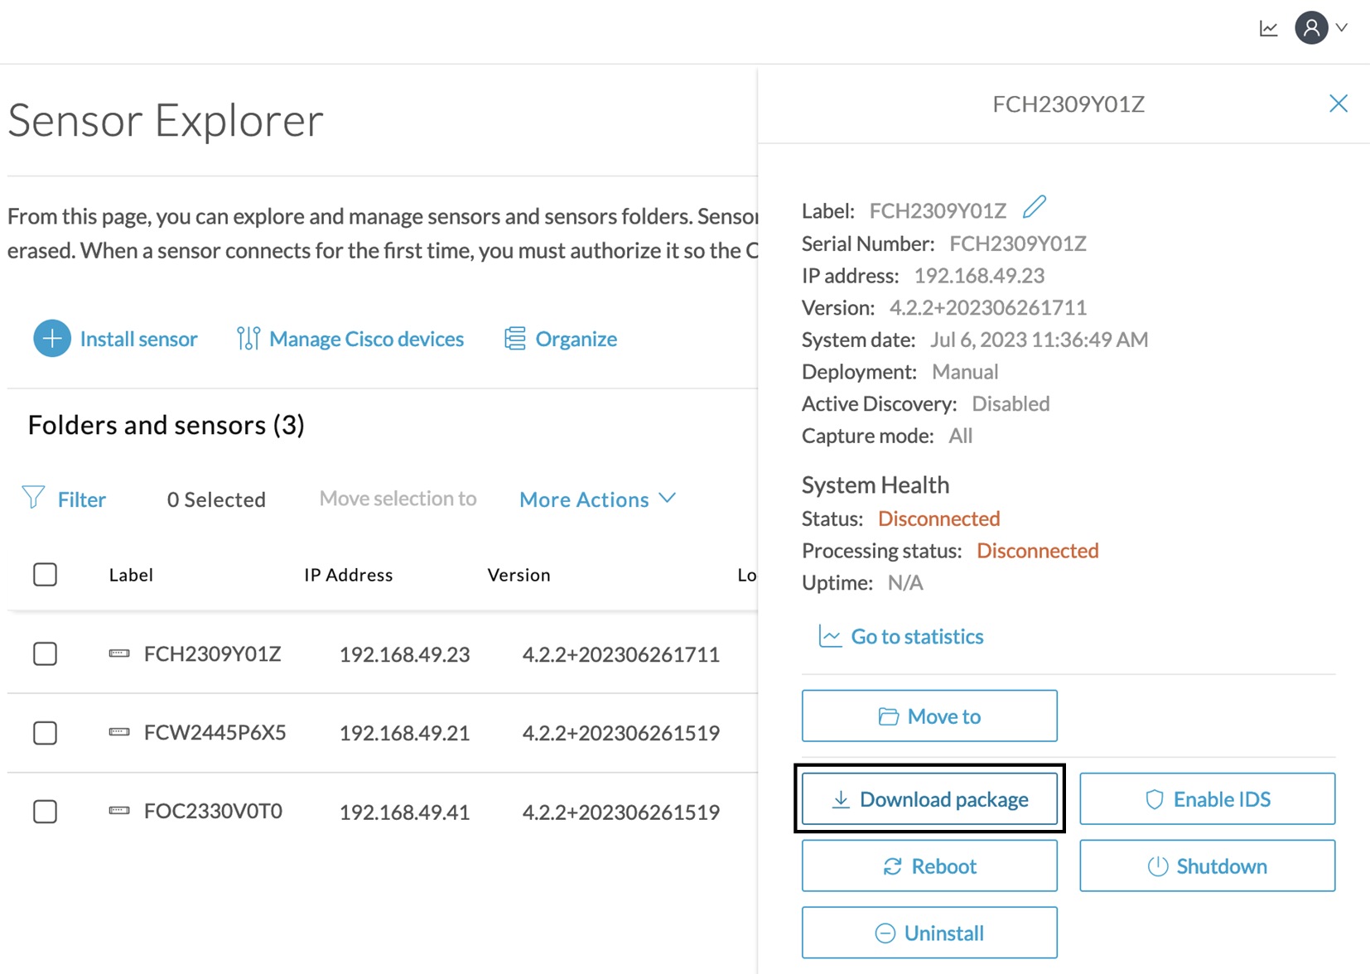This screenshot has width=1370, height=974.
Task: Open the user menu chevron
Action: pyautogui.click(x=1342, y=28)
